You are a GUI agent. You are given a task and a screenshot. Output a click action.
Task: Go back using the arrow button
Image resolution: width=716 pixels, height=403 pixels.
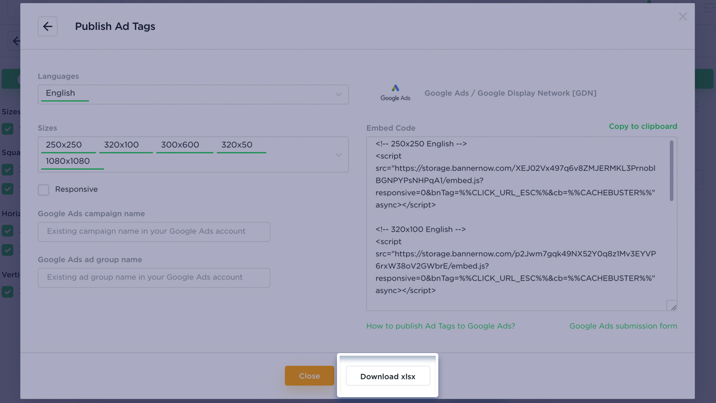click(48, 26)
